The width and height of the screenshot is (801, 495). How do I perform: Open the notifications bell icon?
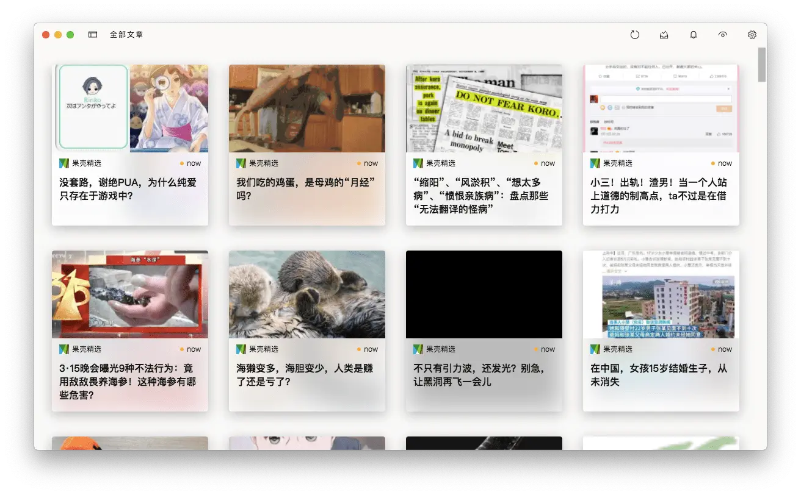pyautogui.click(x=694, y=35)
